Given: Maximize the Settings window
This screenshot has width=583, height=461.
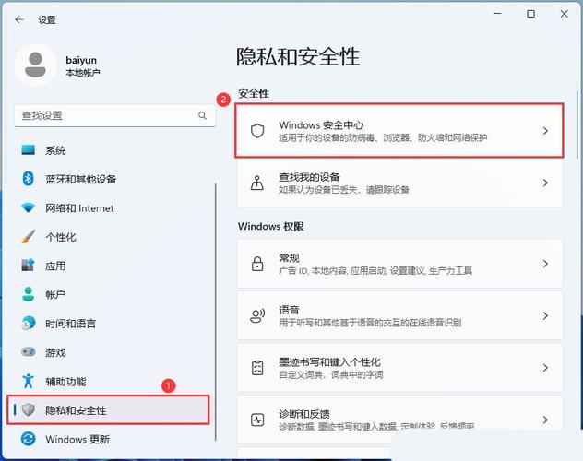Looking at the screenshot, I should [x=531, y=14].
